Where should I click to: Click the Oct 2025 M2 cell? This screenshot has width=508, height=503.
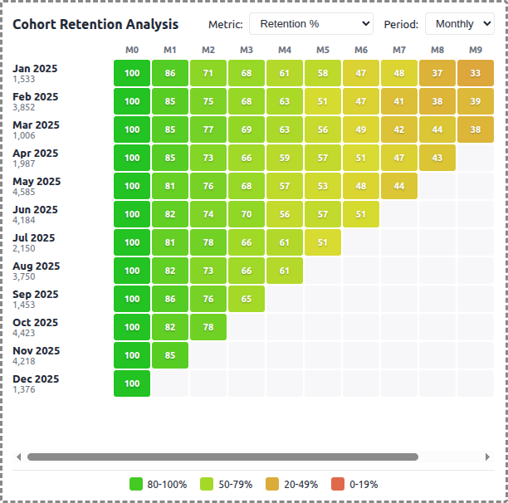(x=208, y=327)
